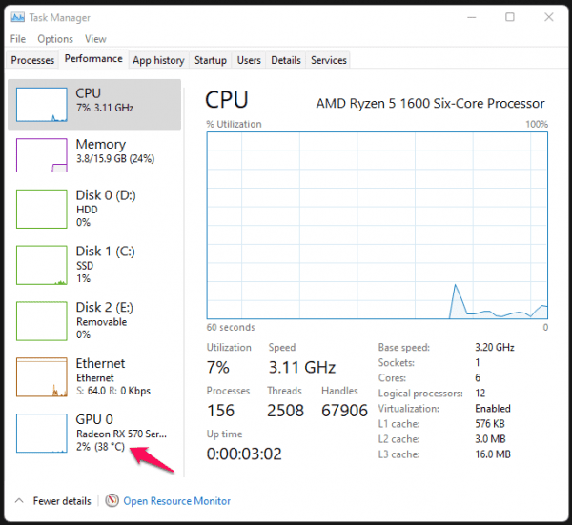The height and width of the screenshot is (525, 572).
Task: Minimize the Task Manager window
Action: 472,17
